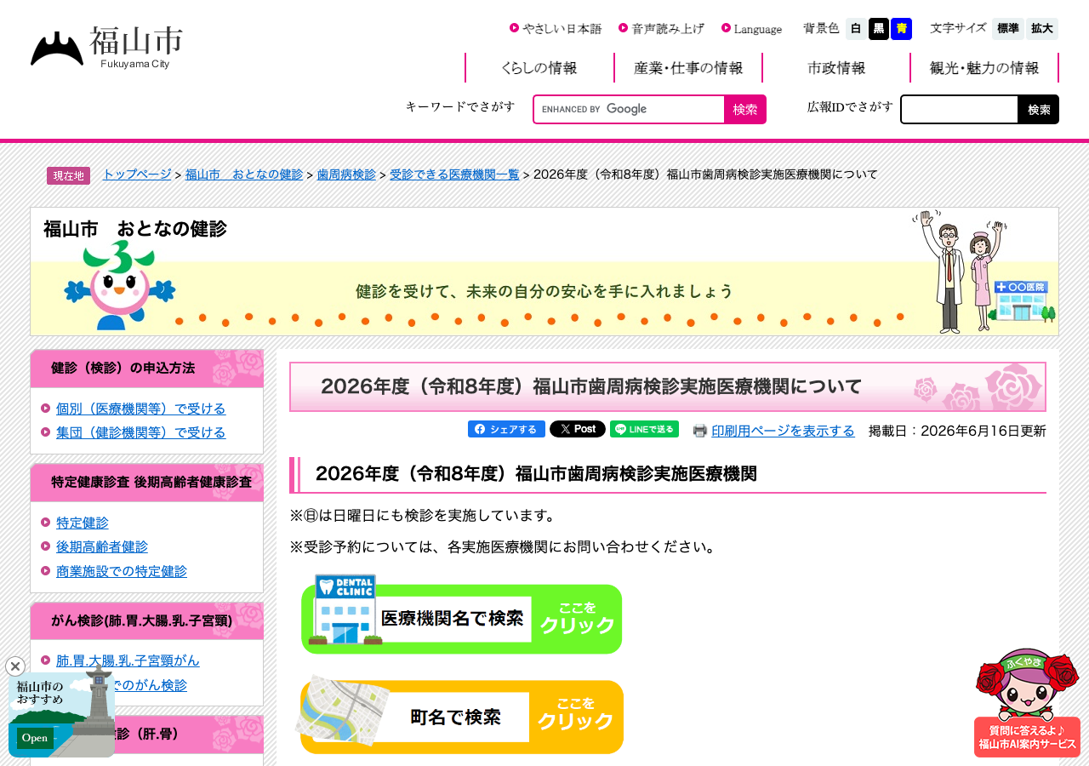Screen dimensions: 1089x766
Task: Go to トップページ breadcrumb
Action: point(137,174)
